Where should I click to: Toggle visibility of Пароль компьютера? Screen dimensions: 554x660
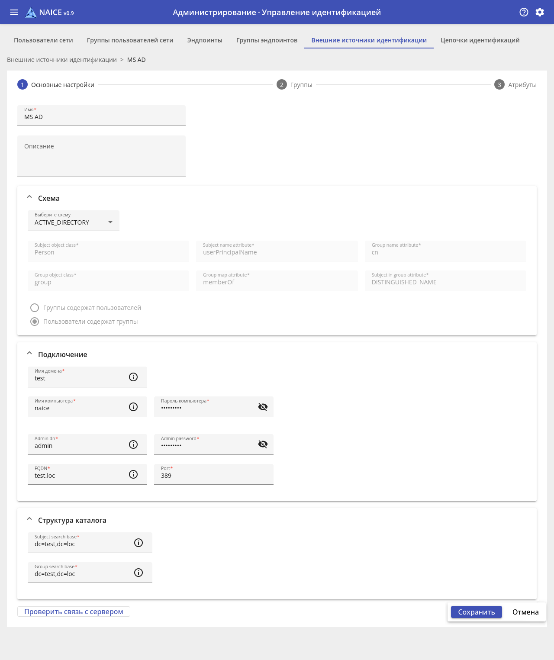click(x=263, y=407)
